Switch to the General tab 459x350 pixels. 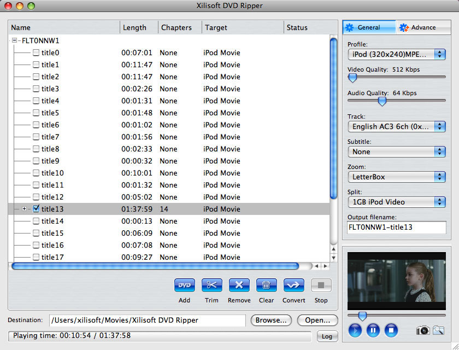pos(369,27)
